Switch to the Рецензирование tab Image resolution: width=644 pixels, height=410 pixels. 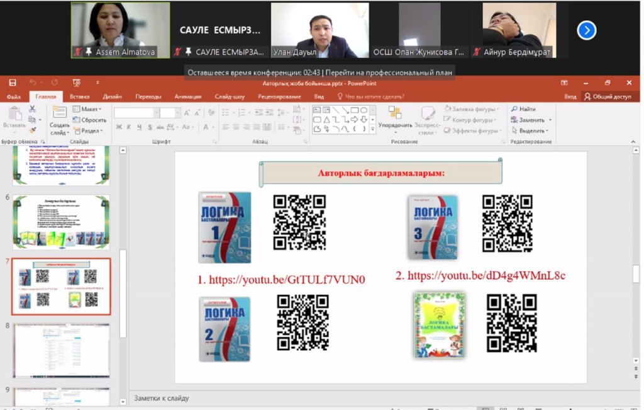279,96
